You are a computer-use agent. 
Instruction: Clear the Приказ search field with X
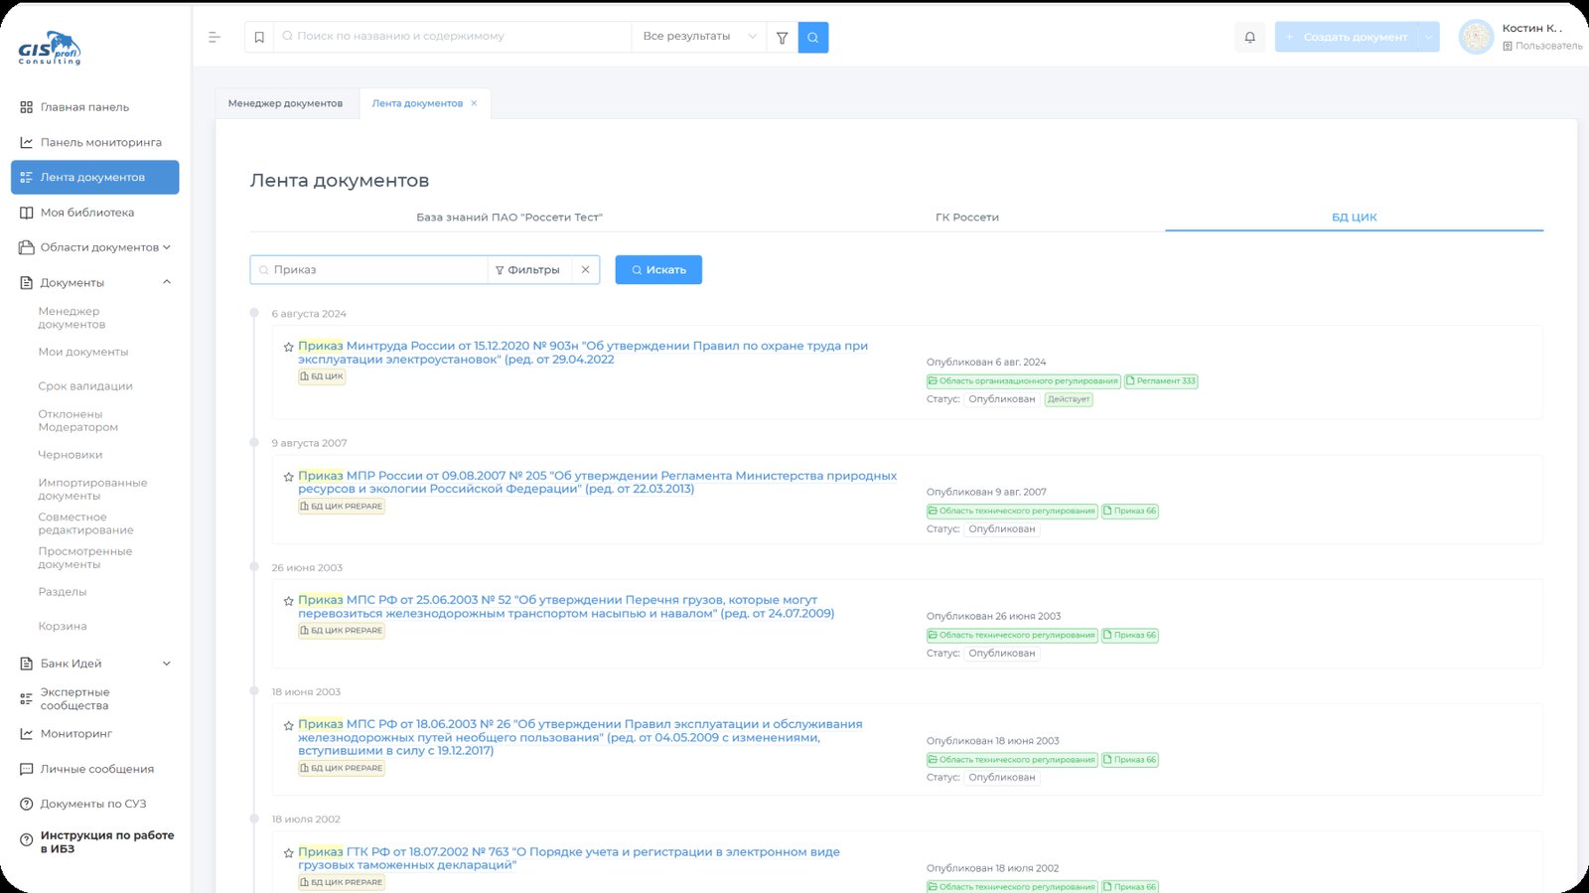[x=586, y=270]
